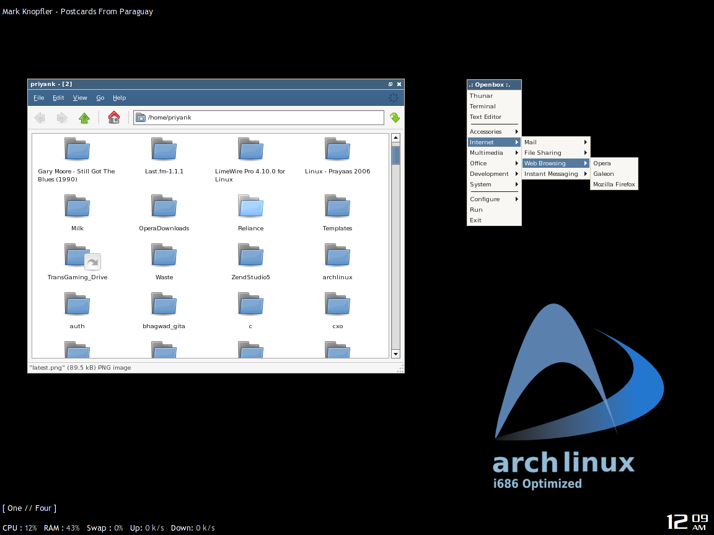This screenshot has height=535, width=714.
Task: Click the Mark Knopfler - Postcards From Paraguay text
Action: [77, 11]
